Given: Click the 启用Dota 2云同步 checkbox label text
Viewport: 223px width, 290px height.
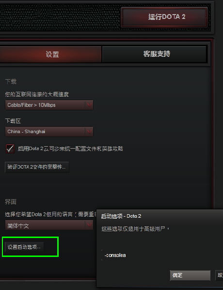Looking at the screenshot, I should coord(70,149).
